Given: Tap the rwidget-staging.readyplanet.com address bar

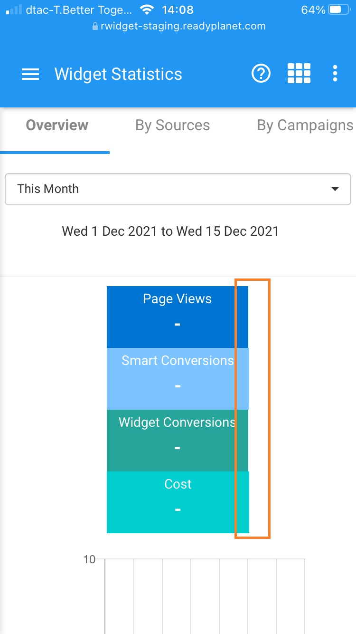Looking at the screenshot, I should [183, 27].
